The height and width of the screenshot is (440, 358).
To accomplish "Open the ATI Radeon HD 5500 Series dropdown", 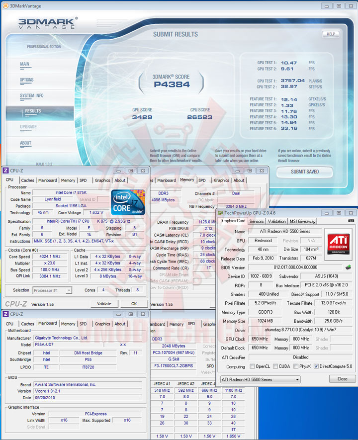I will point(260,379).
